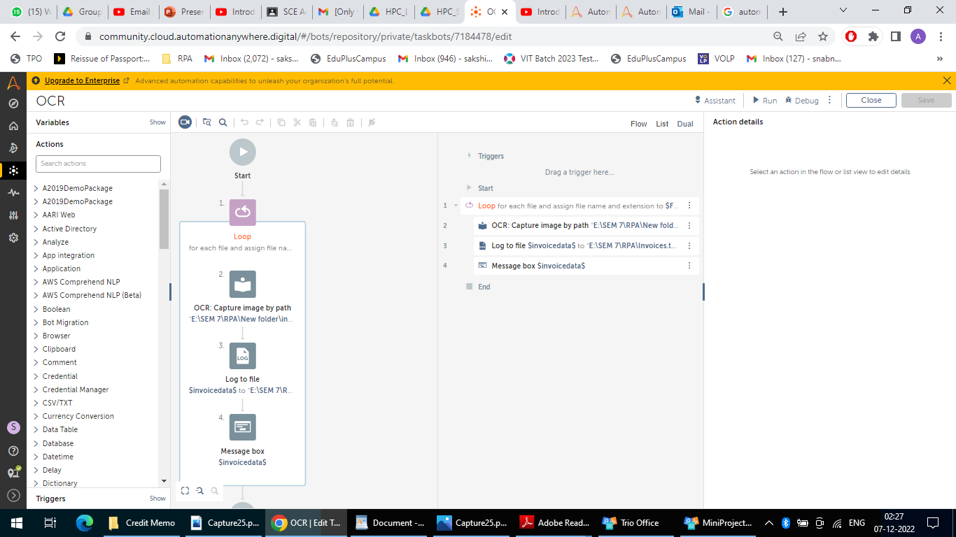Select the Loop action node icon
This screenshot has width=956, height=537.
(x=243, y=212)
